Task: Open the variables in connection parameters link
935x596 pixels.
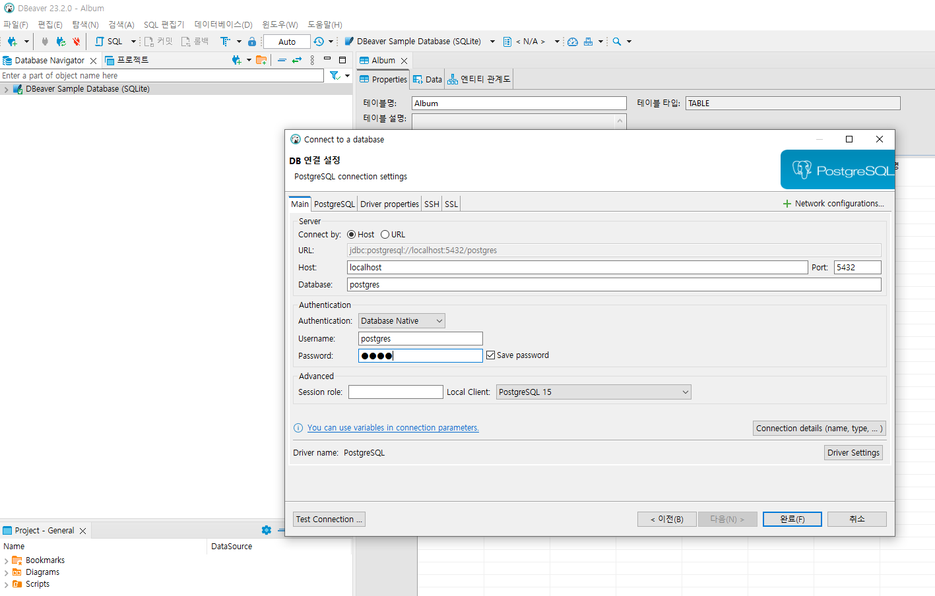Action: 393,428
